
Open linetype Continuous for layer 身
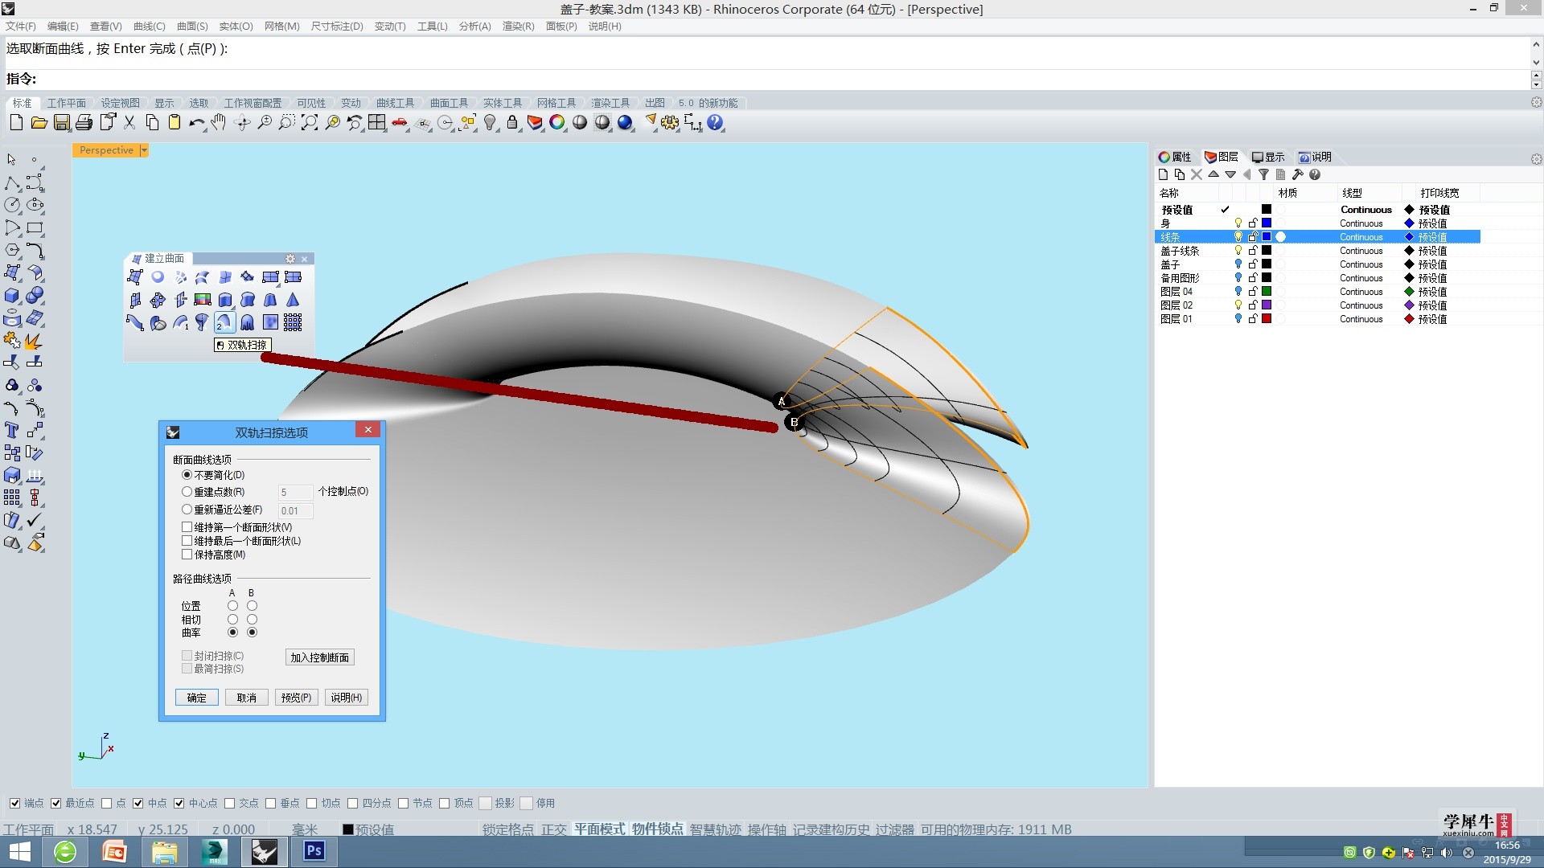tap(1361, 223)
